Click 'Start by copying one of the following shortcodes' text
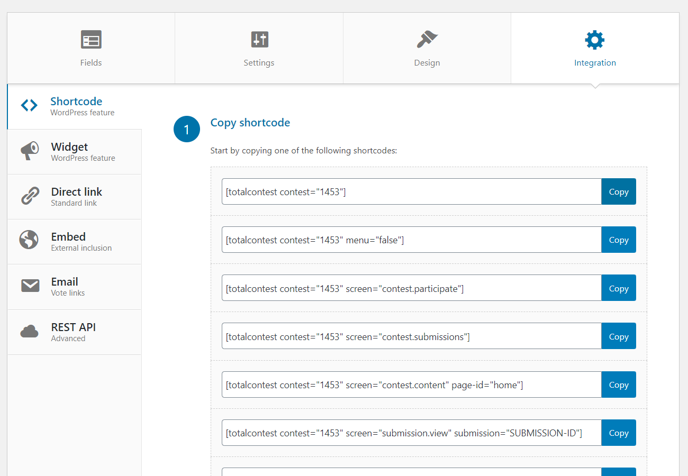 pyautogui.click(x=304, y=151)
